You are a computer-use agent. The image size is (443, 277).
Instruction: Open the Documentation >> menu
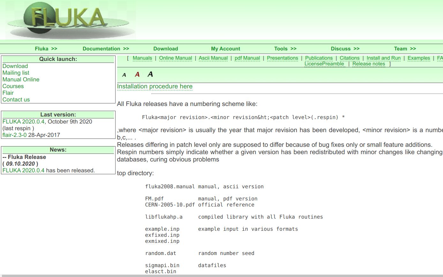click(106, 49)
